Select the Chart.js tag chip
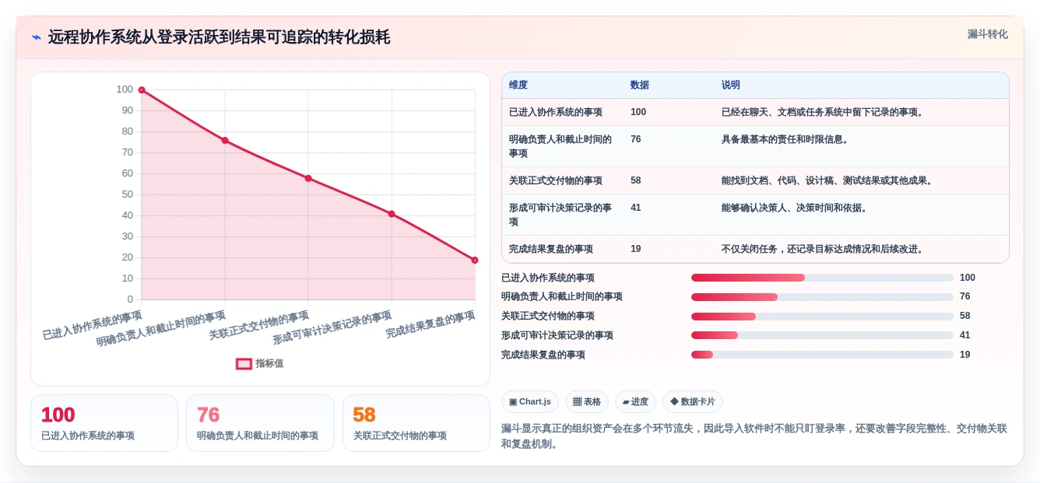1040x483 pixels. 530,402
